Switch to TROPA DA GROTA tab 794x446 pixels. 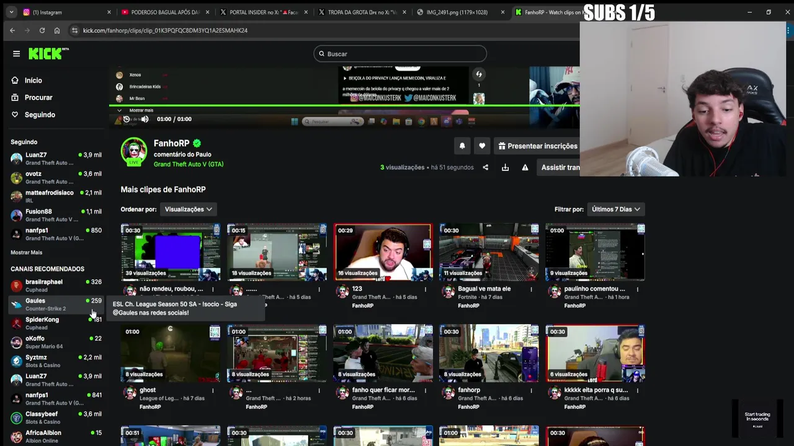[x=360, y=12]
